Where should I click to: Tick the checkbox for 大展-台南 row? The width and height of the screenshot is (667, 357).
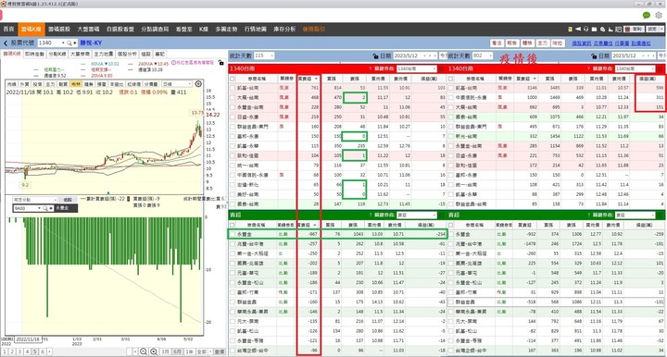tap(233, 98)
